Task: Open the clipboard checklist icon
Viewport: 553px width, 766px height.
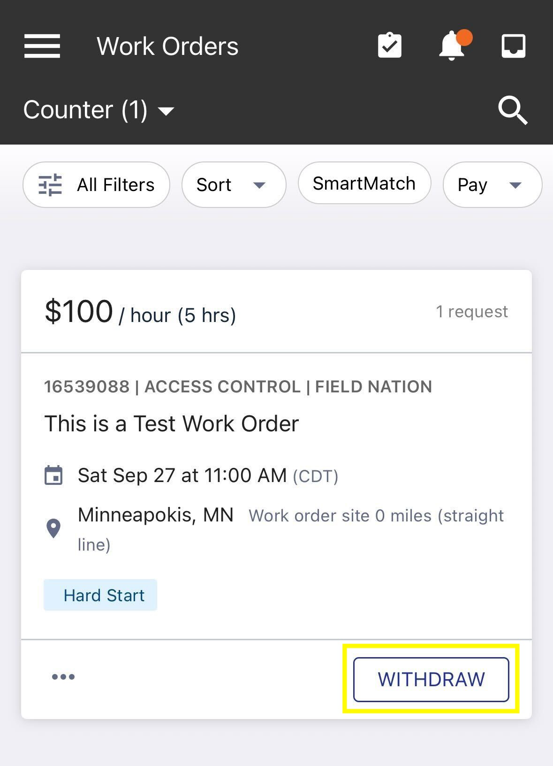Action: [389, 46]
